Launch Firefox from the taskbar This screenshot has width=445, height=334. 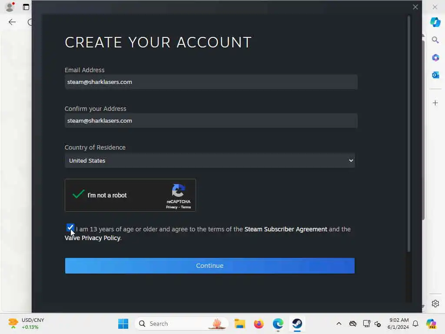click(x=259, y=324)
